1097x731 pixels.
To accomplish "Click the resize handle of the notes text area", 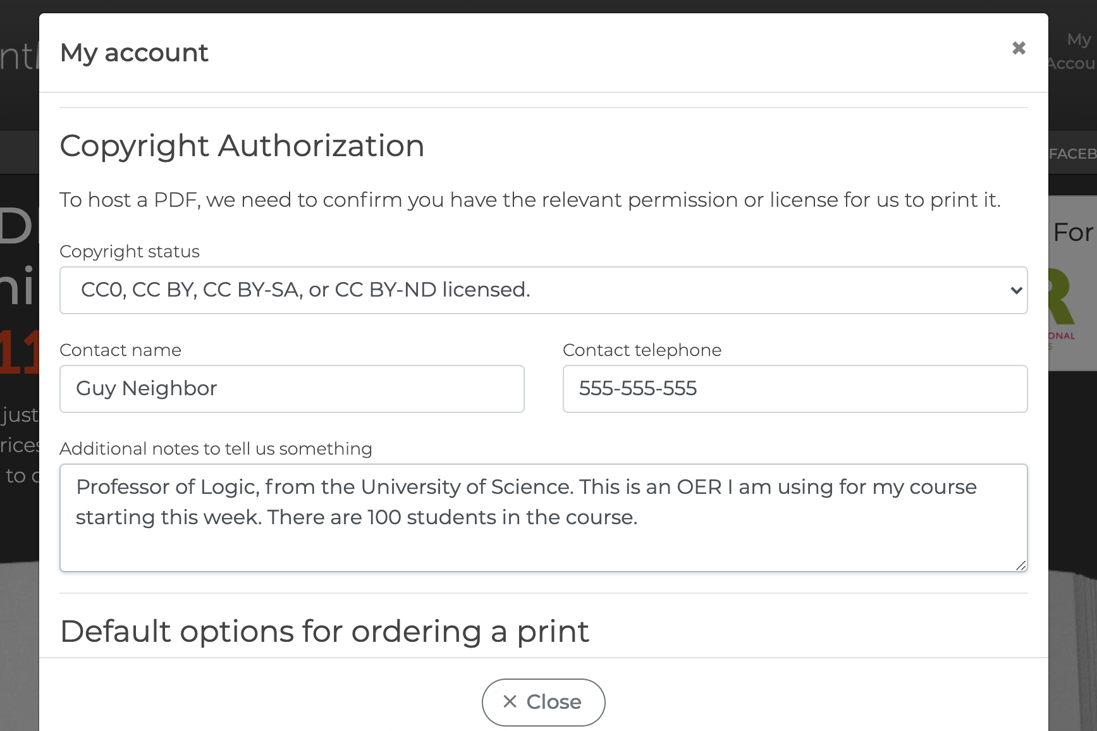I will tap(1020, 565).
